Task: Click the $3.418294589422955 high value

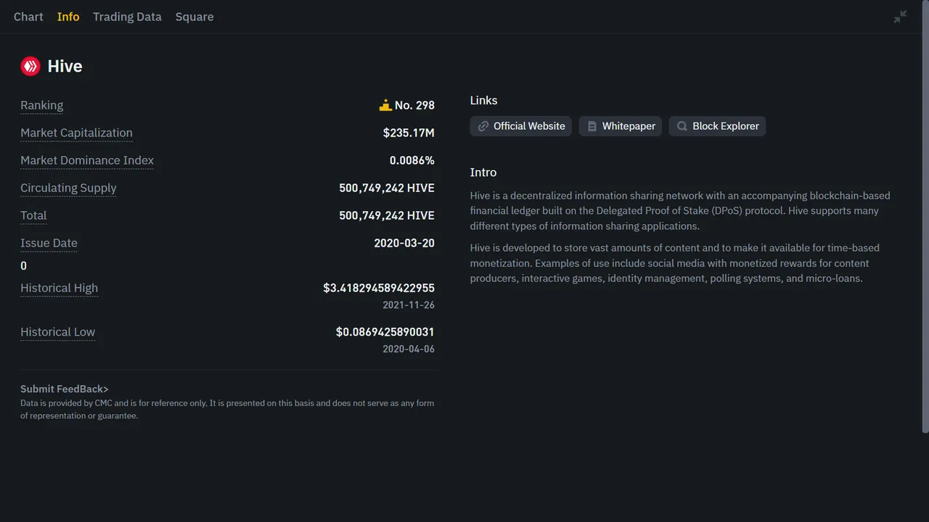Action: 379,288
